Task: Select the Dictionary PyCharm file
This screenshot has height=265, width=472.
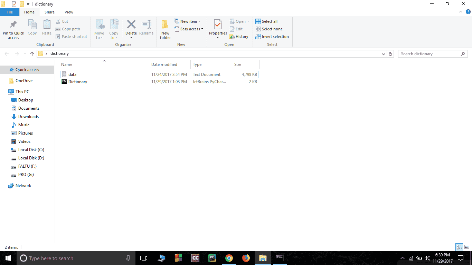Action: 160,82
